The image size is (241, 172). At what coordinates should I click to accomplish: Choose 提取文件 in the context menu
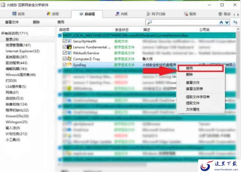click(x=193, y=103)
